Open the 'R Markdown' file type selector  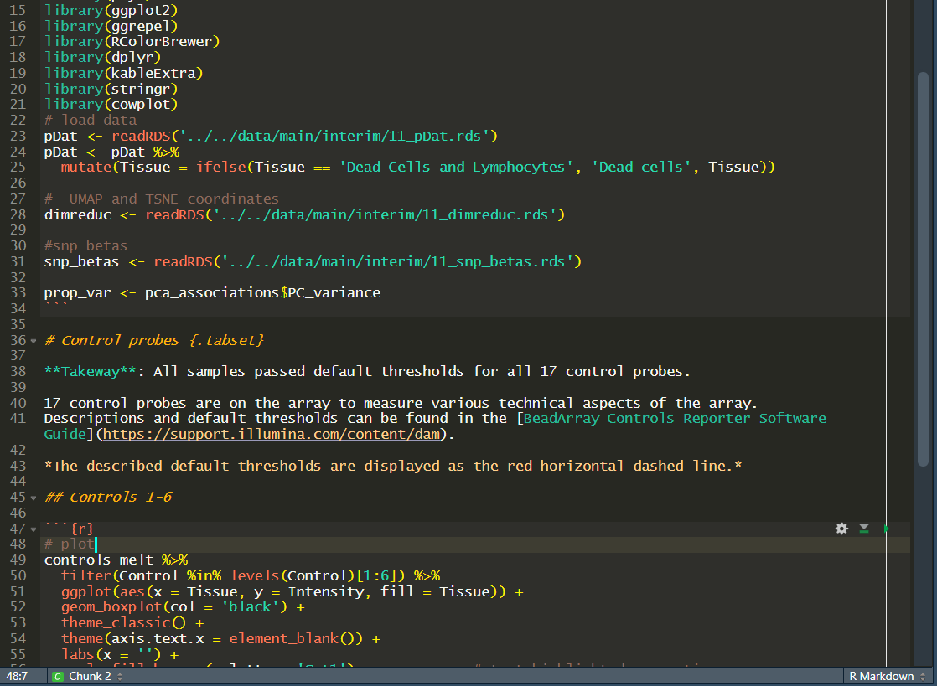coord(888,677)
